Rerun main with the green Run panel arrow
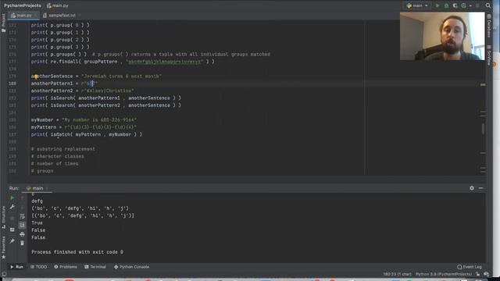The width and height of the screenshot is (500, 281). [x=12, y=197]
